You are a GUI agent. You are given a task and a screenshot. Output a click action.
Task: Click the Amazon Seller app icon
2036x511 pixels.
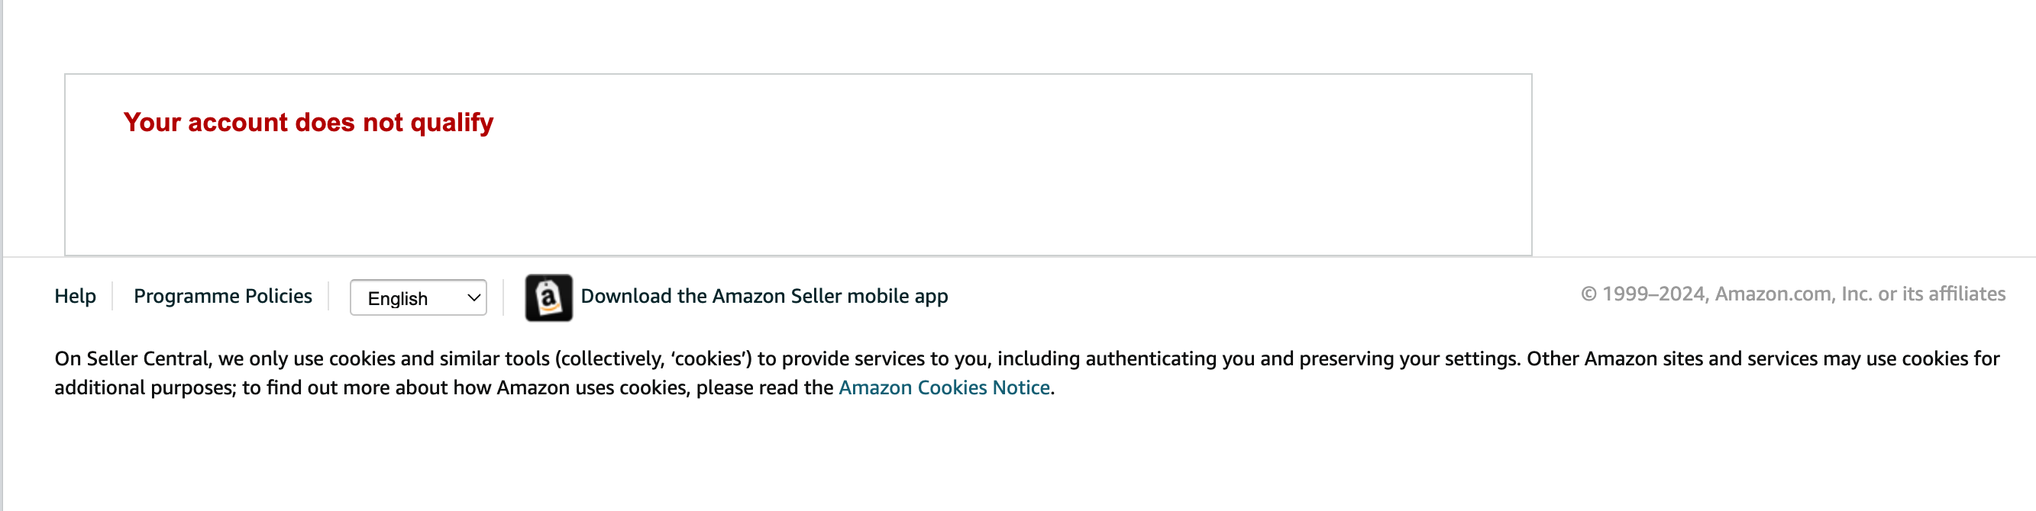pyautogui.click(x=548, y=297)
